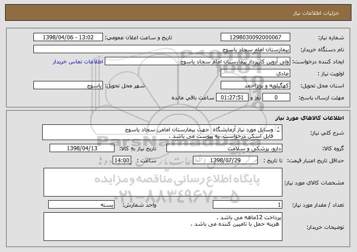
Task: Select the goods group field دارو، پزشکی و سلامت
Action: pos(224,148)
